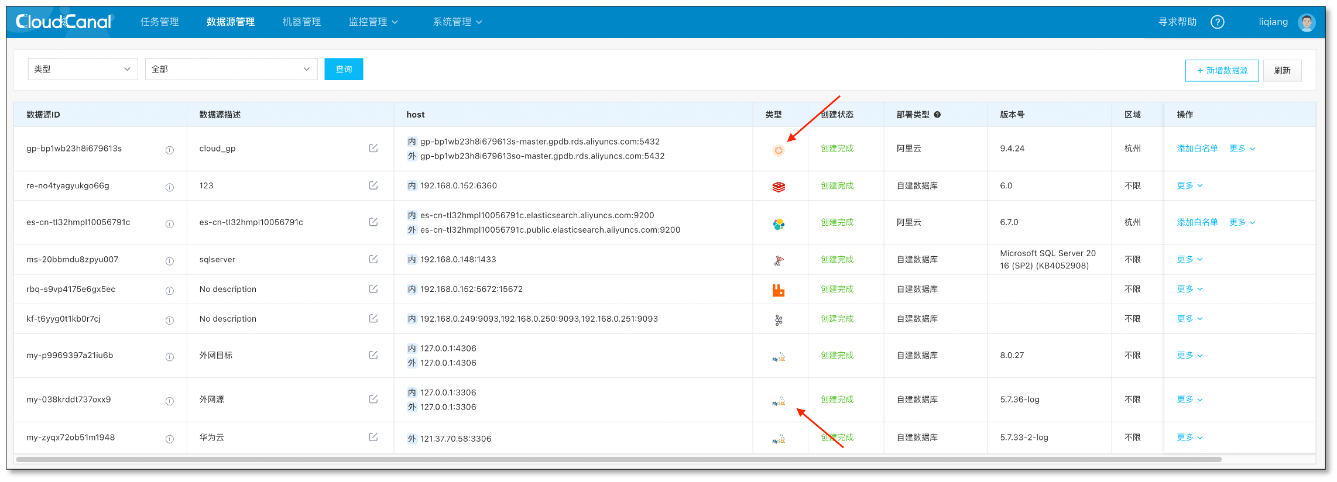Screen dimensions: 1337x482
Task: Open the 类型 filter dropdown
Action: click(83, 69)
